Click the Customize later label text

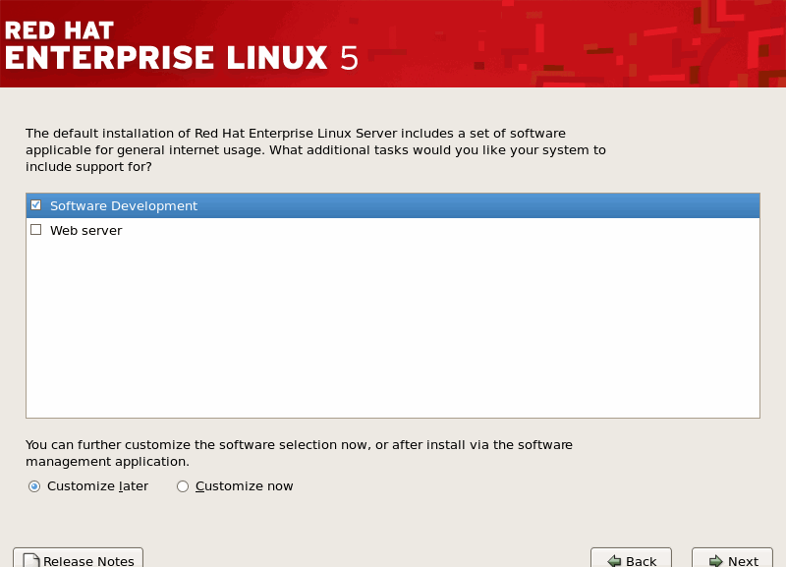tap(97, 486)
